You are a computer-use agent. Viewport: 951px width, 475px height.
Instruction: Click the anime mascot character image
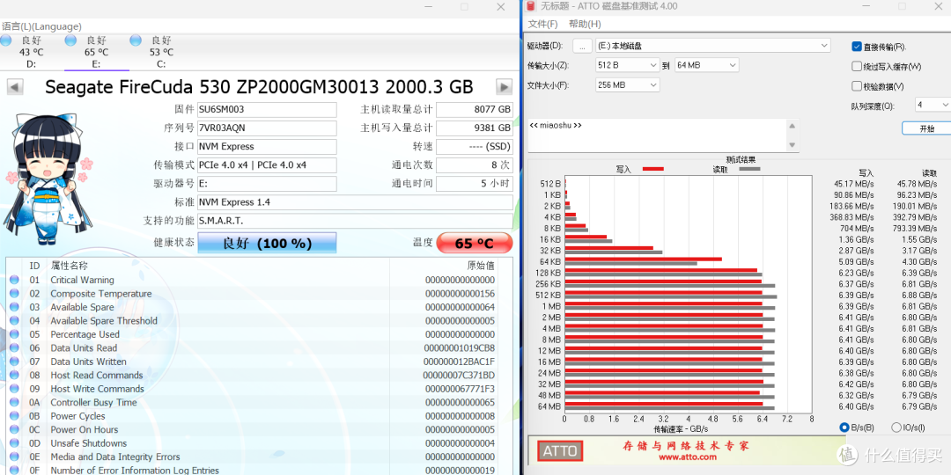coord(48,177)
